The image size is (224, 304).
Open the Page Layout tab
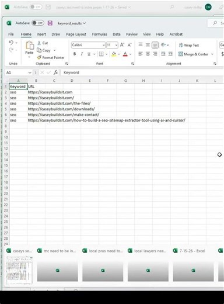pyautogui.click(x=76, y=34)
